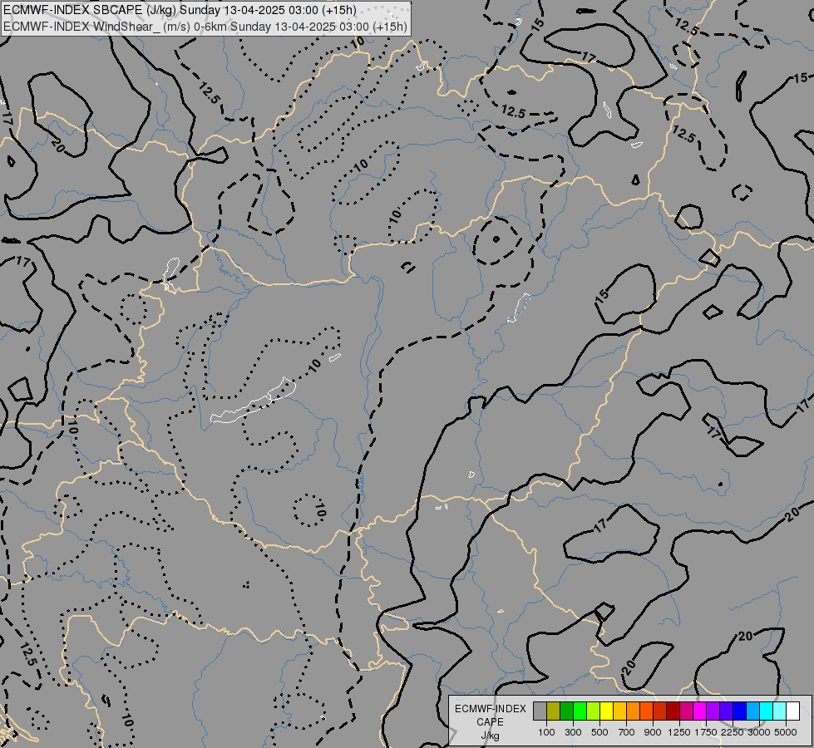The height and width of the screenshot is (748, 814).
Task: Click the J/kg unit label in the legend
Action: click(490, 736)
